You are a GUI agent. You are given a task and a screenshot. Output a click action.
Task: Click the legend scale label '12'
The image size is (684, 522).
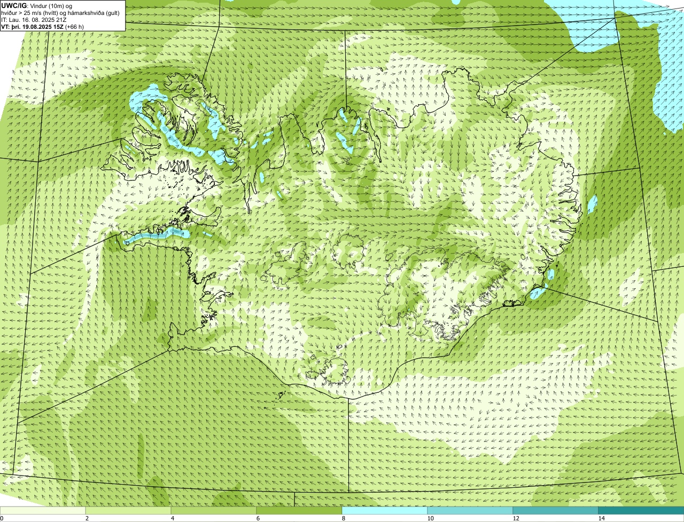[516, 518]
